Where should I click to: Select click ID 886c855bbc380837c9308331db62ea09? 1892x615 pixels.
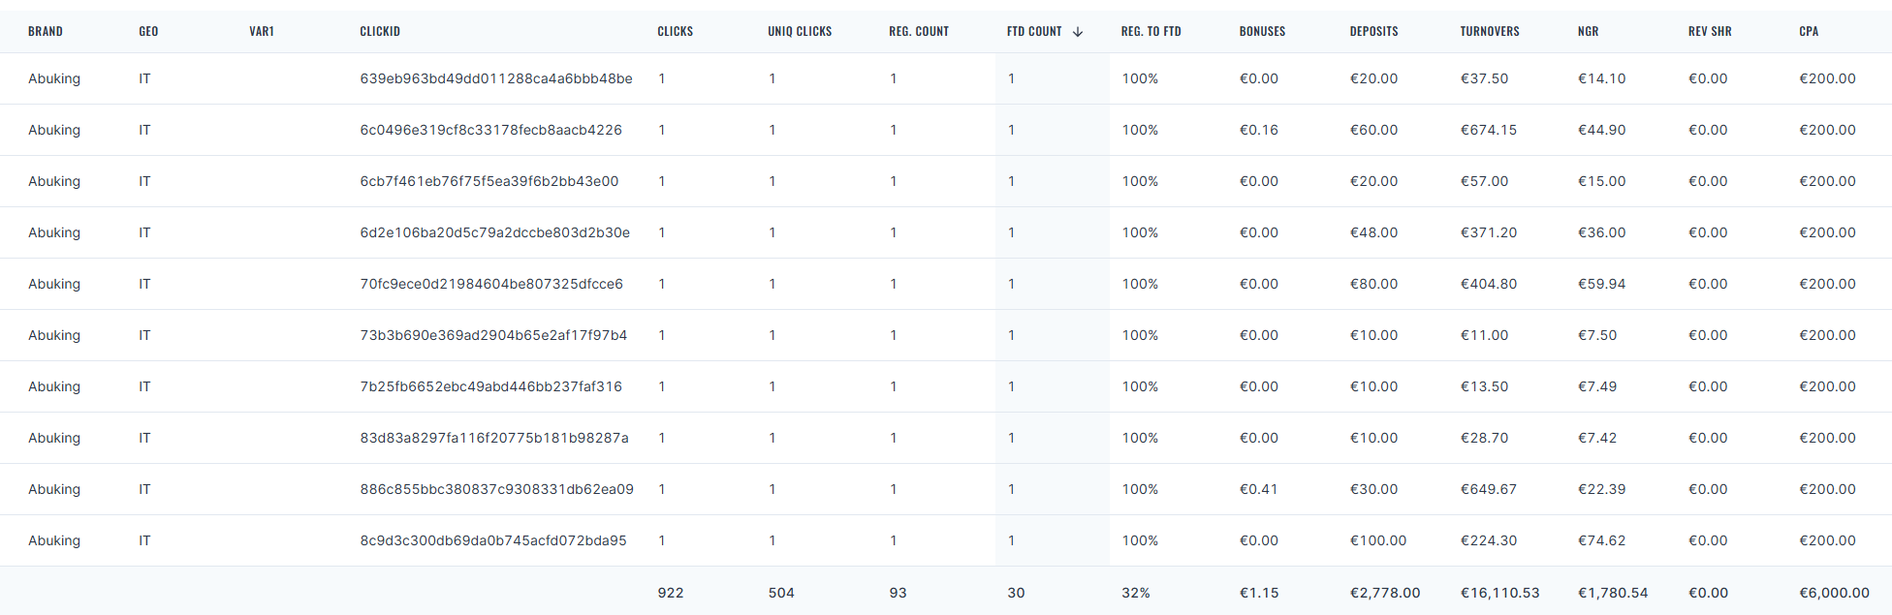pos(497,489)
